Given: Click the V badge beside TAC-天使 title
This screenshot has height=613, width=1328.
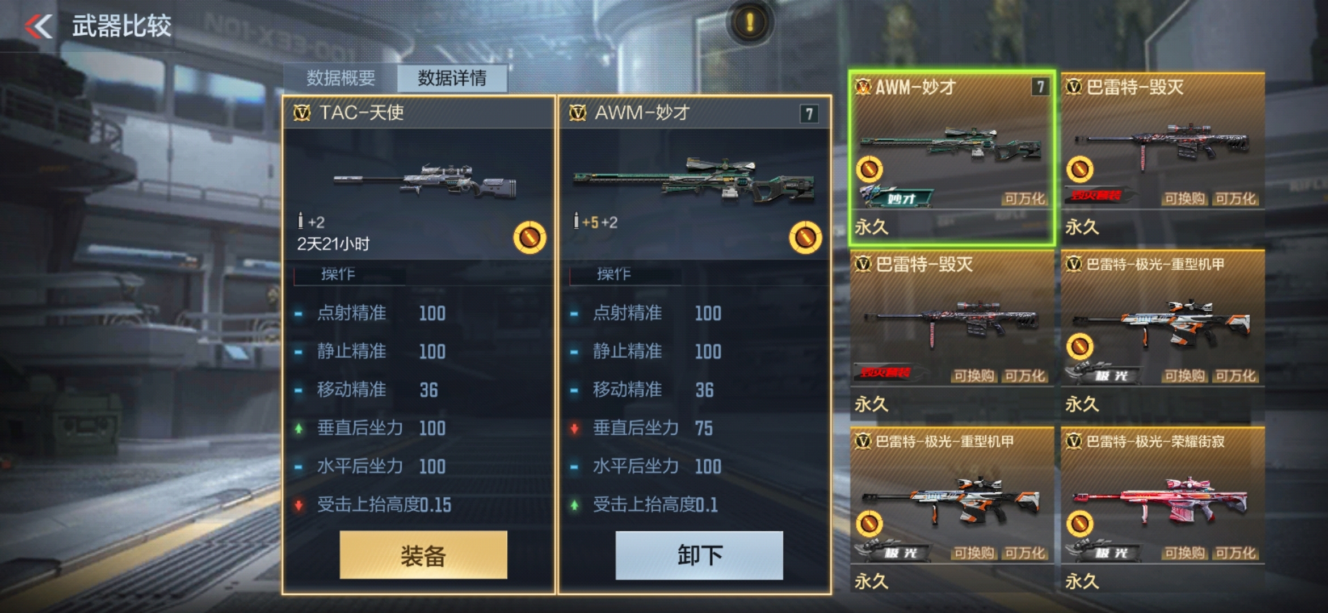Looking at the screenshot, I should [x=301, y=113].
